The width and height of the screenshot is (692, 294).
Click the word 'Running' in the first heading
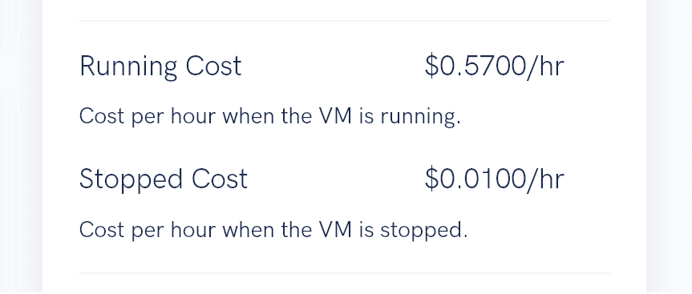pos(128,67)
